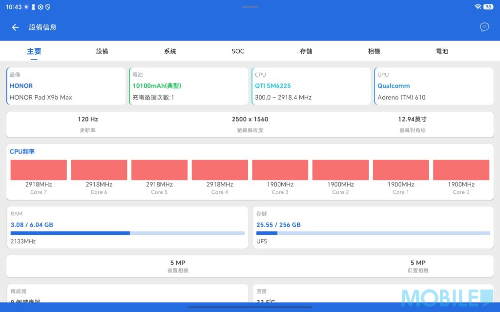This screenshot has height=312, width=500.
Task: Click the 5 MP 後置相機 entry
Action: click(178, 267)
